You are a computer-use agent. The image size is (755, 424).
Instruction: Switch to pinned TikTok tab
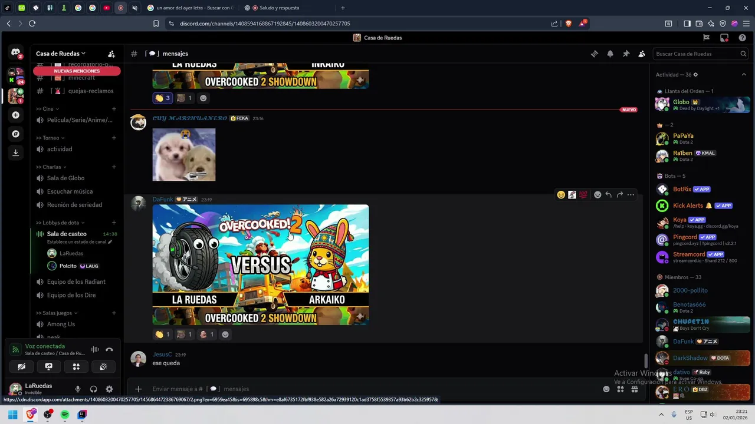pos(8,8)
